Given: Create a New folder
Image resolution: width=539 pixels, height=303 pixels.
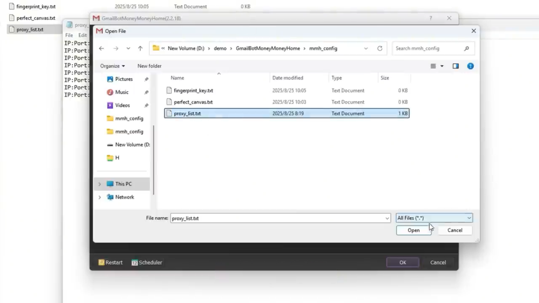Looking at the screenshot, I should click(x=149, y=66).
